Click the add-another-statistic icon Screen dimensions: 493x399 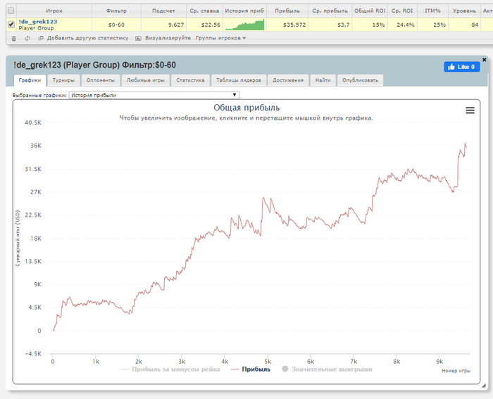coord(41,38)
